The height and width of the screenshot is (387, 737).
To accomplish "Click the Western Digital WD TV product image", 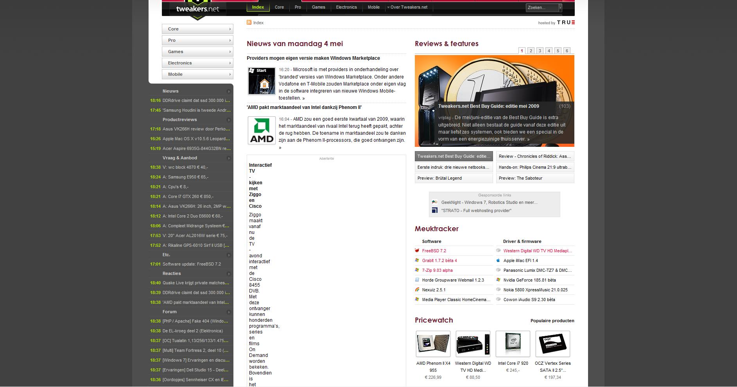I will [473, 344].
